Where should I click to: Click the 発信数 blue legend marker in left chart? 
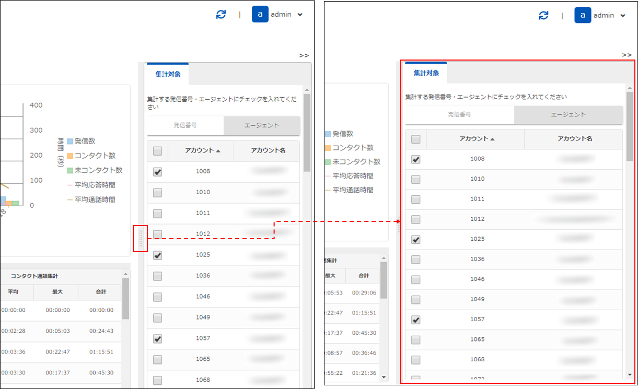[x=69, y=141]
